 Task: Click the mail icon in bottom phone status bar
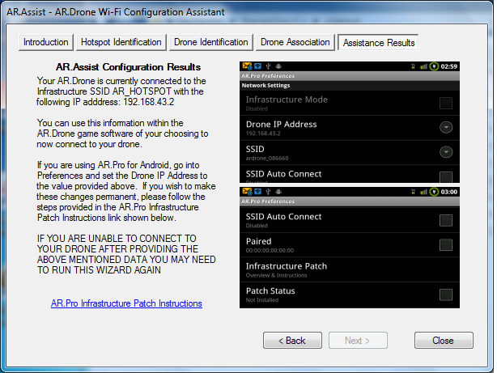247,192
